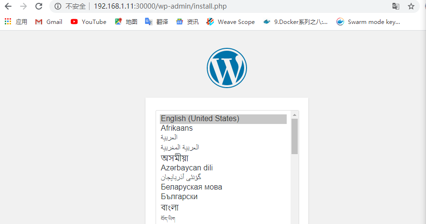Viewport: 426px width, 224px height.
Task: Select অসমীয়া in the language list
Action: point(223,158)
